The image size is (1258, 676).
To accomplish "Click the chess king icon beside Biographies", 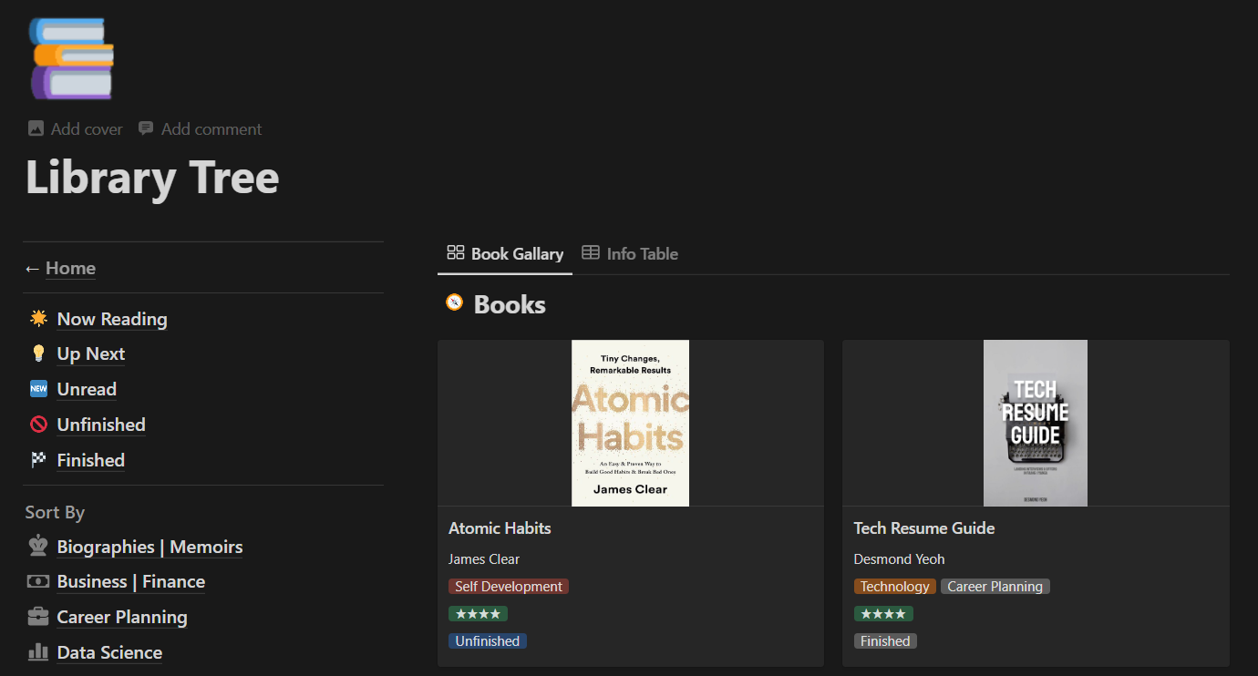I will [38, 547].
